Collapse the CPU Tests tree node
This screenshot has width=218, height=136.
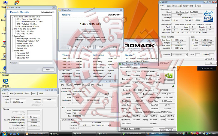click(x=12, y=29)
